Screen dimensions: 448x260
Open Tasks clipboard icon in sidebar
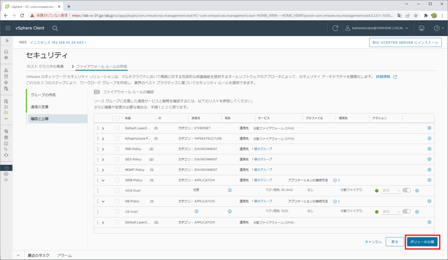(6, 137)
